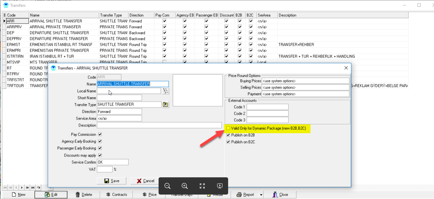The height and width of the screenshot is (199, 434).
Task: Click the ARRIVAL SHUTTLE TRANSFER dialog title icon
Action: pyautogui.click(x=53, y=68)
